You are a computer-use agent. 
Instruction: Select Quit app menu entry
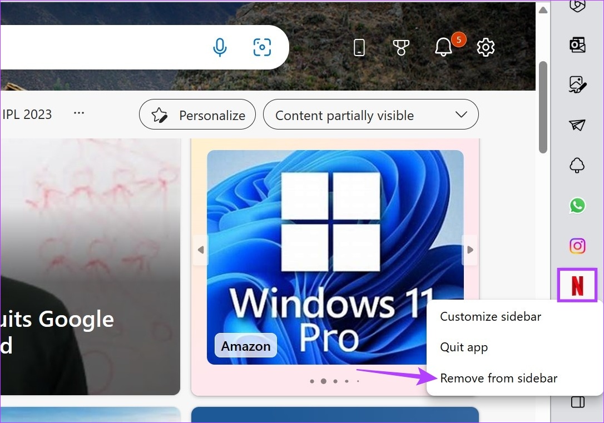click(464, 347)
